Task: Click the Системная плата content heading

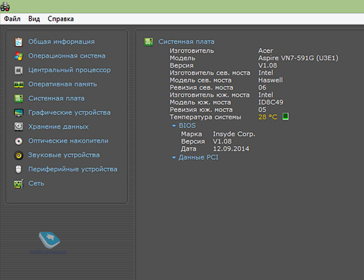Action: (187, 42)
